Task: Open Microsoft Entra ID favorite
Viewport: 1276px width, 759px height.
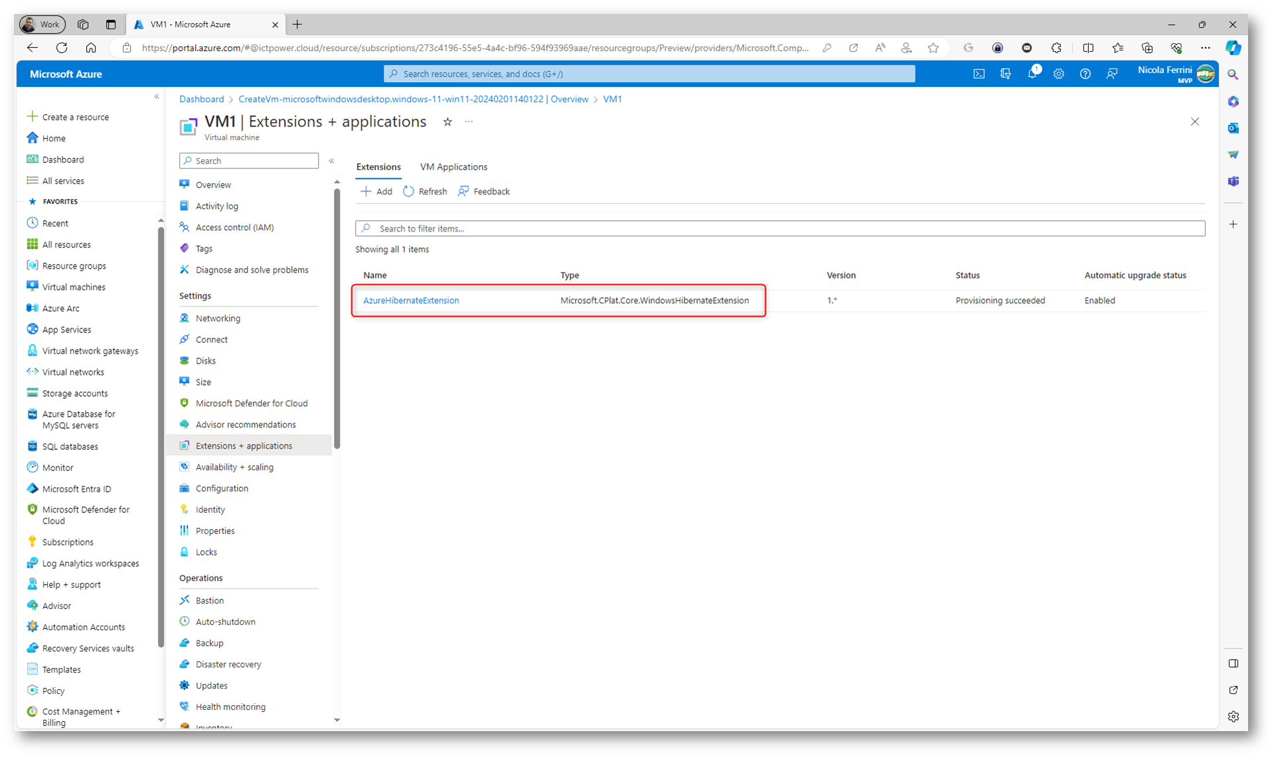Action: tap(69, 489)
